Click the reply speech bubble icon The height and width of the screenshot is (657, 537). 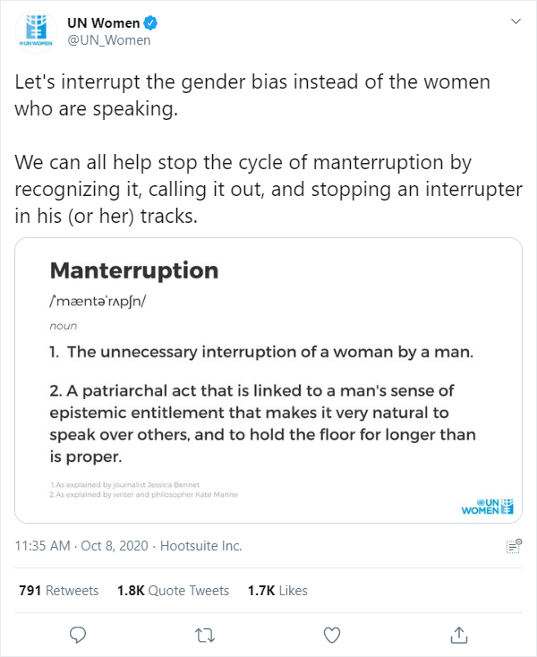(78, 635)
